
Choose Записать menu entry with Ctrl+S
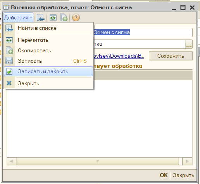click(48, 61)
